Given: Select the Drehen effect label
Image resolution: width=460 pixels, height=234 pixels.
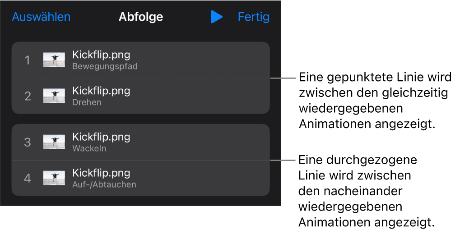Looking at the screenshot, I should point(87,102).
